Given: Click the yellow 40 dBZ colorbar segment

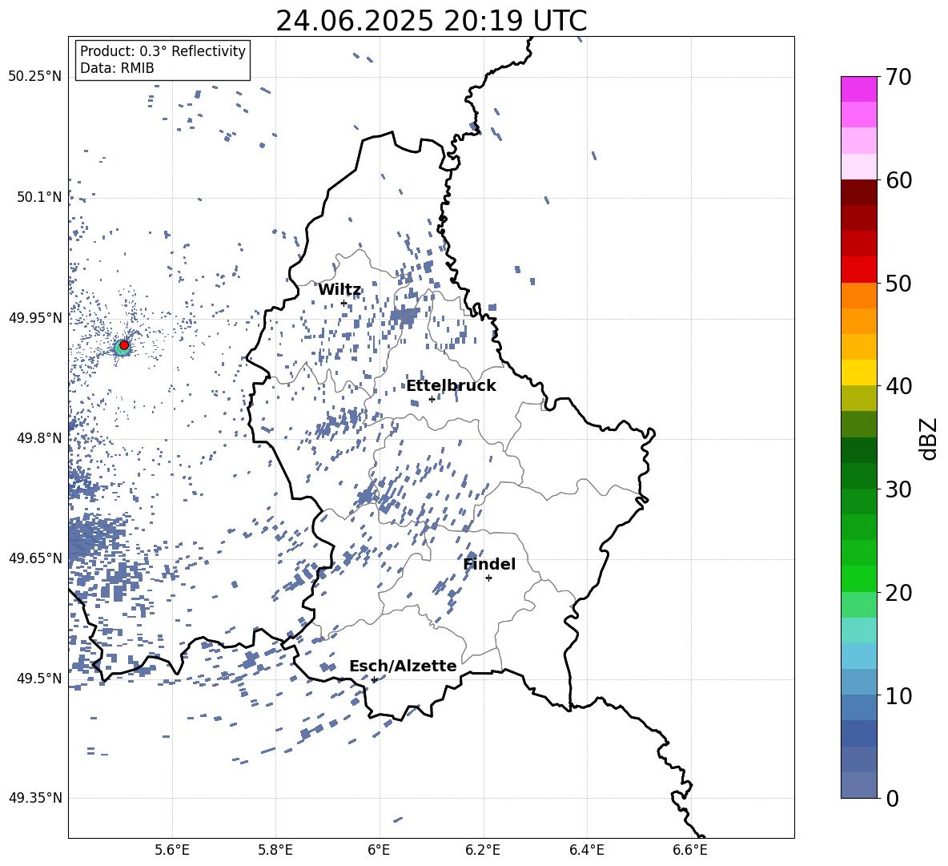Looking at the screenshot, I should coord(858,373).
